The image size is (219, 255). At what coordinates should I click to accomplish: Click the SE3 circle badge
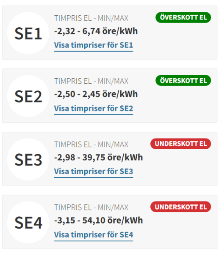point(28,159)
